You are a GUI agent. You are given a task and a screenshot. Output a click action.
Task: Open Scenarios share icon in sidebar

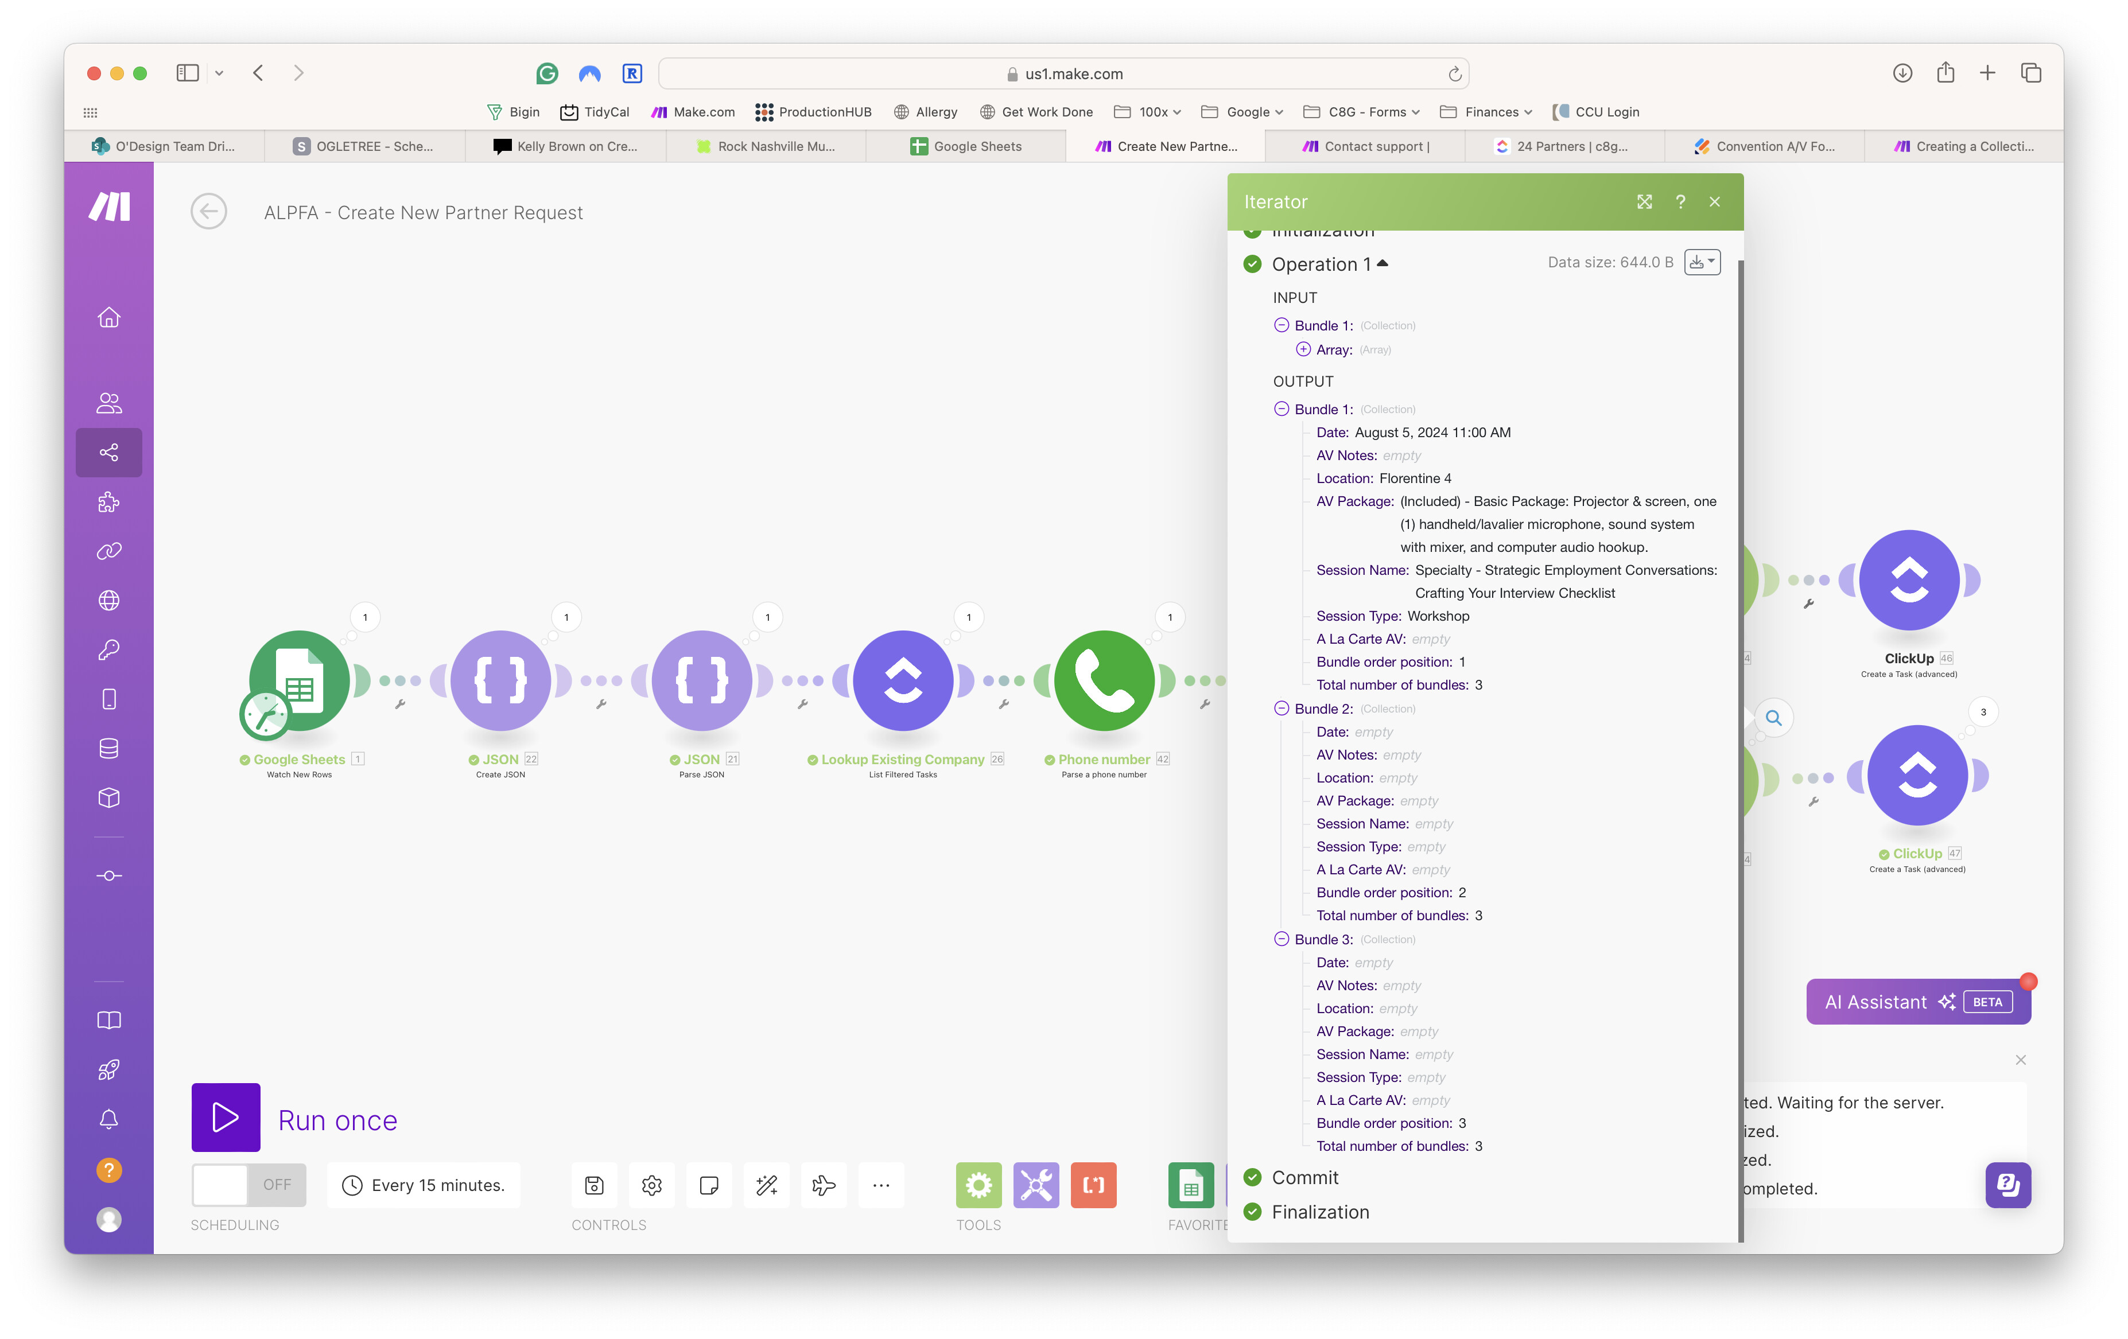pyautogui.click(x=108, y=453)
